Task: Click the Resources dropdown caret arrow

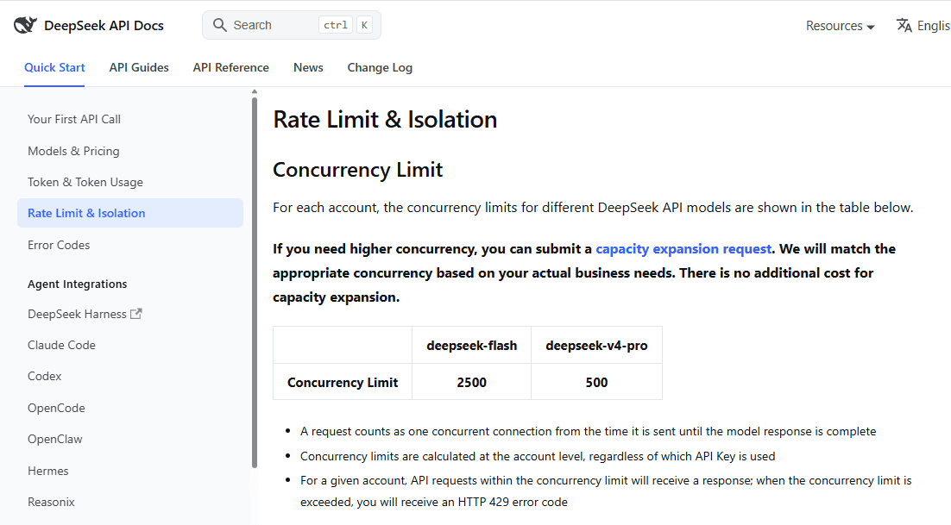Action: 871,27
